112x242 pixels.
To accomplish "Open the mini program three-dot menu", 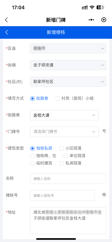I will 91,20.
